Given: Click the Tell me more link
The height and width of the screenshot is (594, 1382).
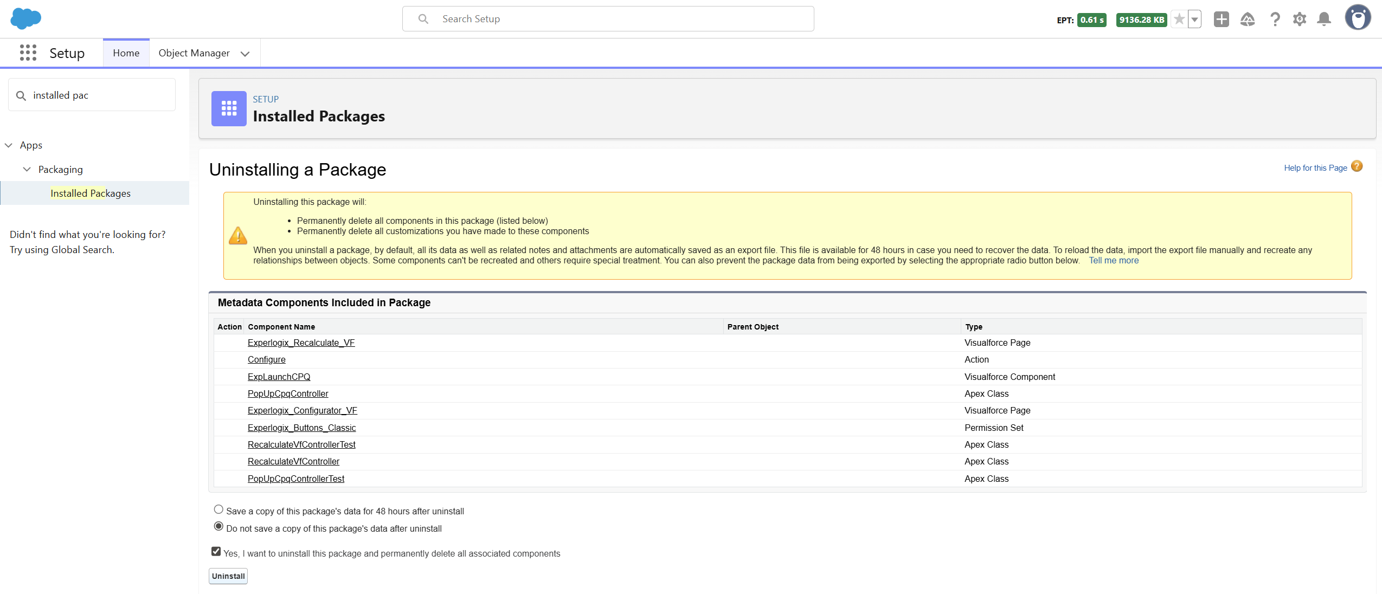Looking at the screenshot, I should point(1114,261).
